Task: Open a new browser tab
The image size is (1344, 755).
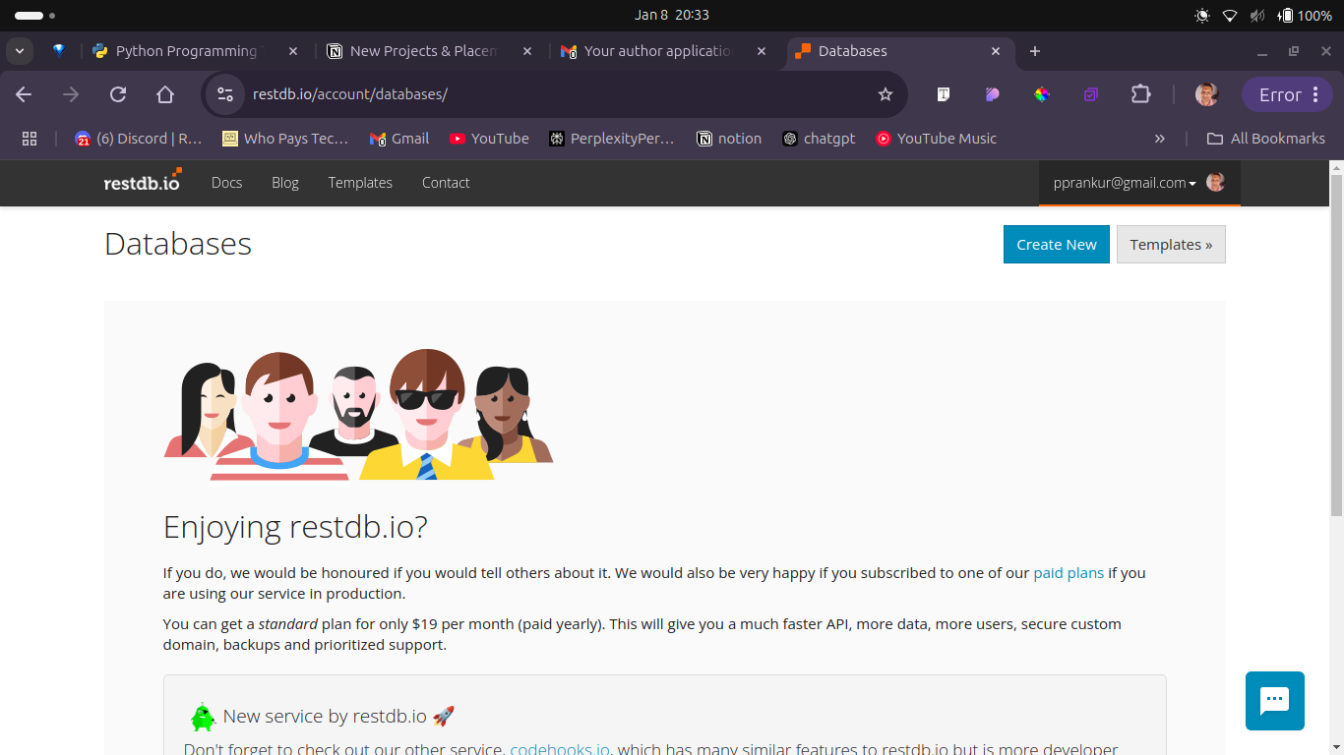Action: tap(1035, 51)
